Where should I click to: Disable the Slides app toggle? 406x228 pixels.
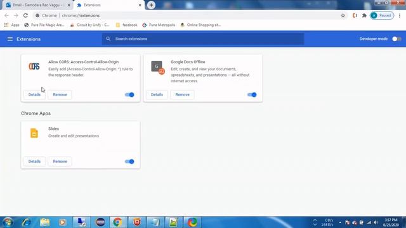coord(129,161)
